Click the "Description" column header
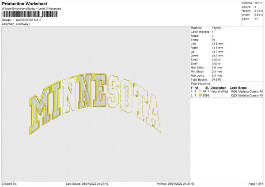Screen dimensions: 265x187 tap(218, 88)
